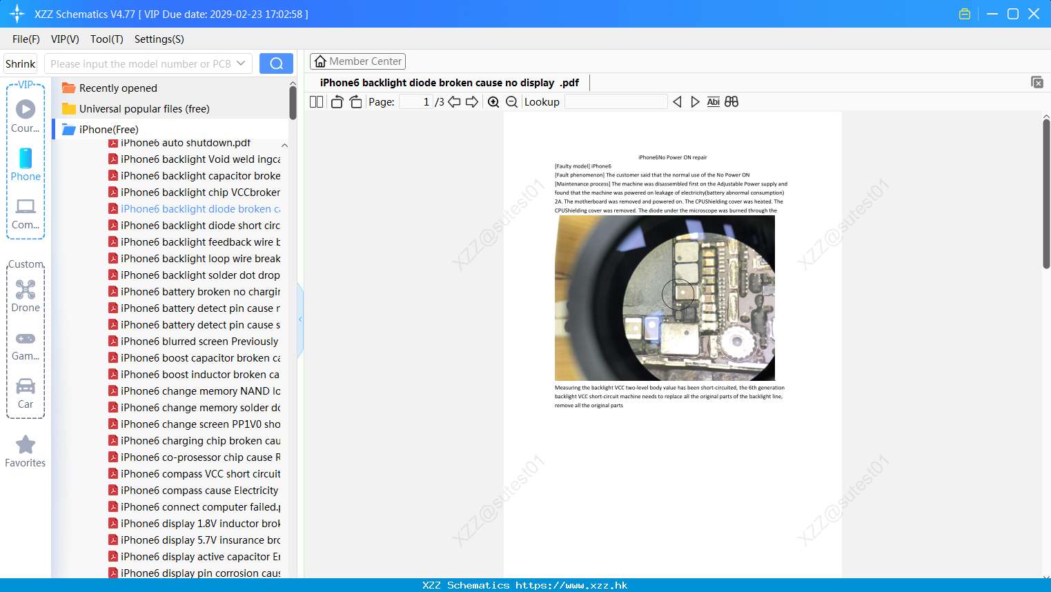The image size is (1051, 592).
Task: Rotate page counterclockwise
Action: 337,101
